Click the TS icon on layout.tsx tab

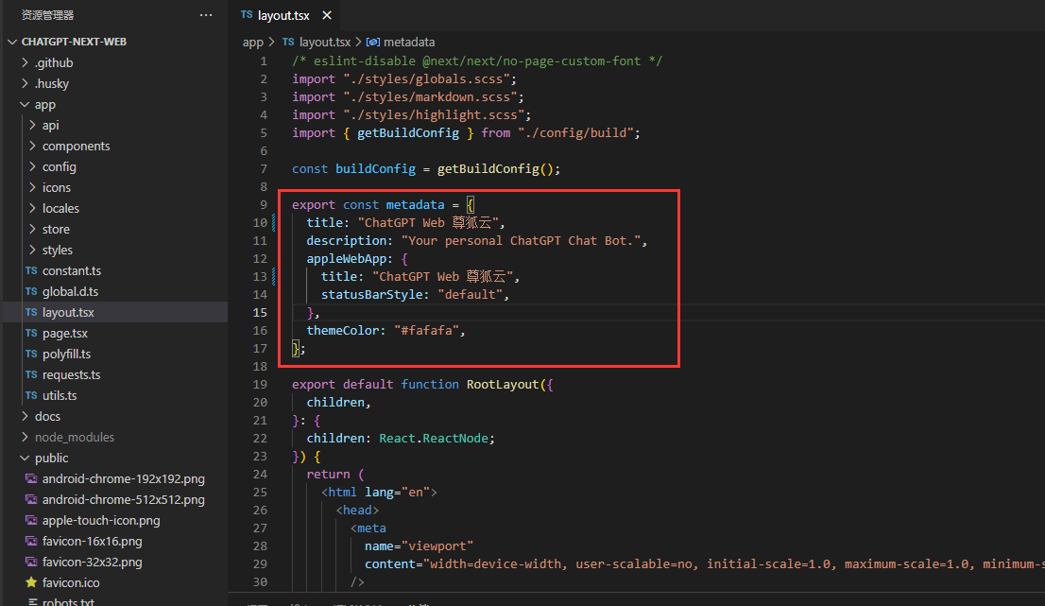pos(247,15)
